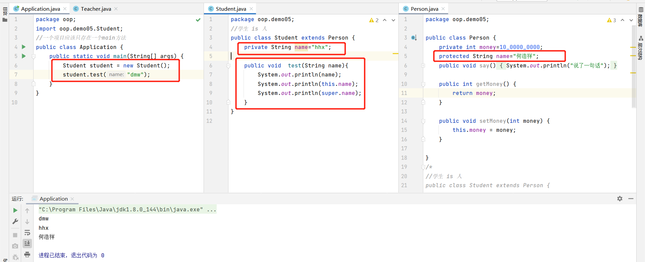645x262 pixels.
Task: Jump to next warning in Person.java
Action: [631, 20]
